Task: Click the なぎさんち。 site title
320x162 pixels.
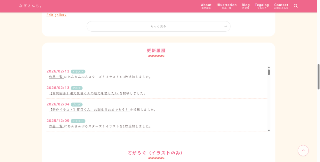Action: tap(31, 6)
